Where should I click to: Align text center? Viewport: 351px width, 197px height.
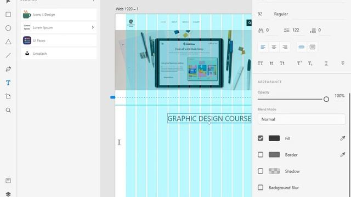(274, 47)
